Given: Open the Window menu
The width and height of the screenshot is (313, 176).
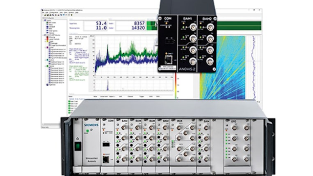Looking at the screenshot, I should pos(71,13).
